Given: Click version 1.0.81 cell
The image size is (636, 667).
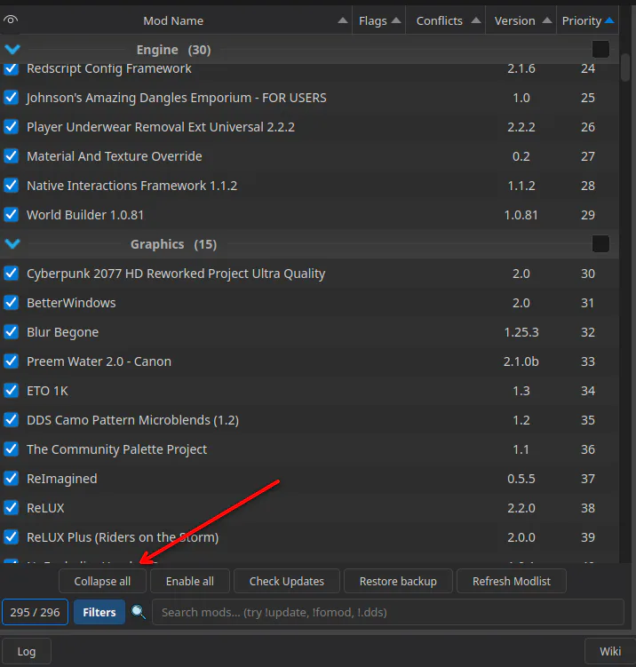Looking at the screenshot, I should [x=521, y=215].
